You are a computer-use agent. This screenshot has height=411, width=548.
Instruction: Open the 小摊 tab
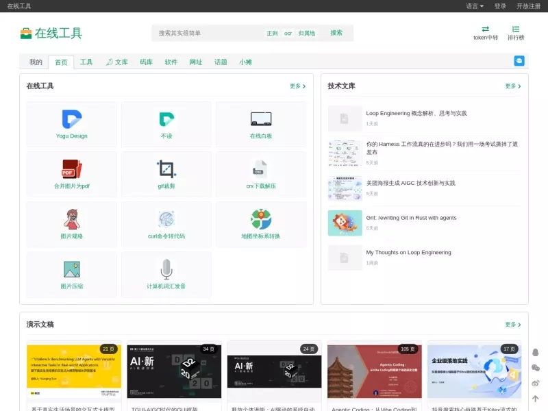point(245,62)
